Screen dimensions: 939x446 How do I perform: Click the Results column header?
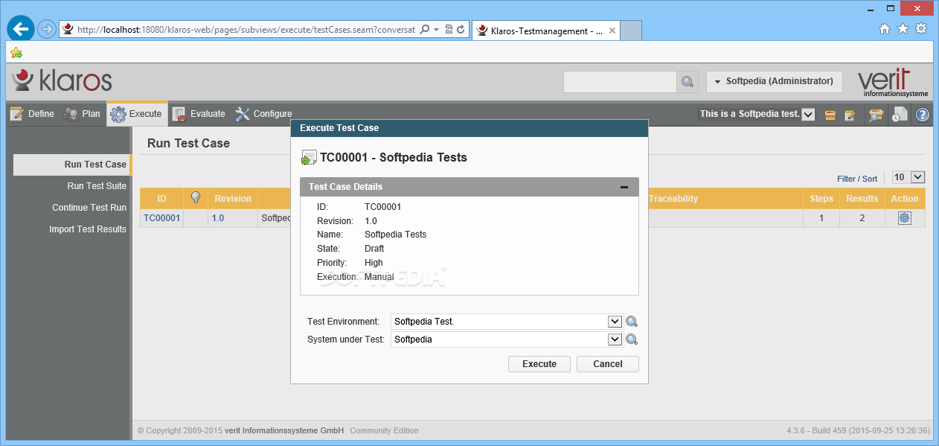(862, 199)
